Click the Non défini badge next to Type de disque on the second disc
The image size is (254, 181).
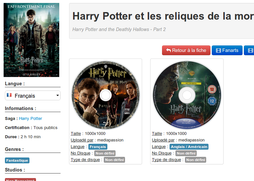(x=195, y=160)
